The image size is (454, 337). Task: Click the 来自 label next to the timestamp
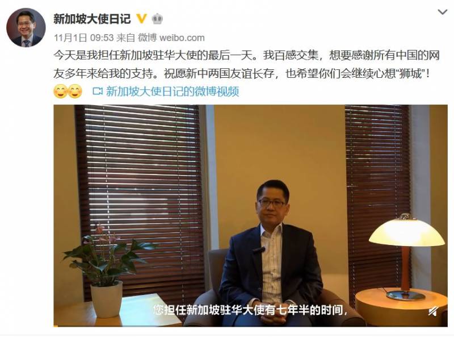[x=126, y=38]
